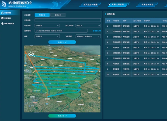Screen dimensions: 167x121
Task: Click the drone icon on the map
Action: [x=30, y=54]
